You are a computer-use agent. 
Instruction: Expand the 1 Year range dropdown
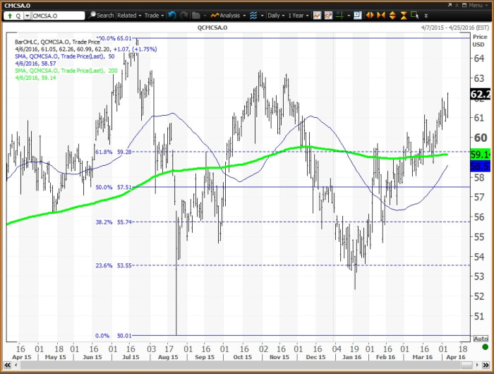(299, 15)
